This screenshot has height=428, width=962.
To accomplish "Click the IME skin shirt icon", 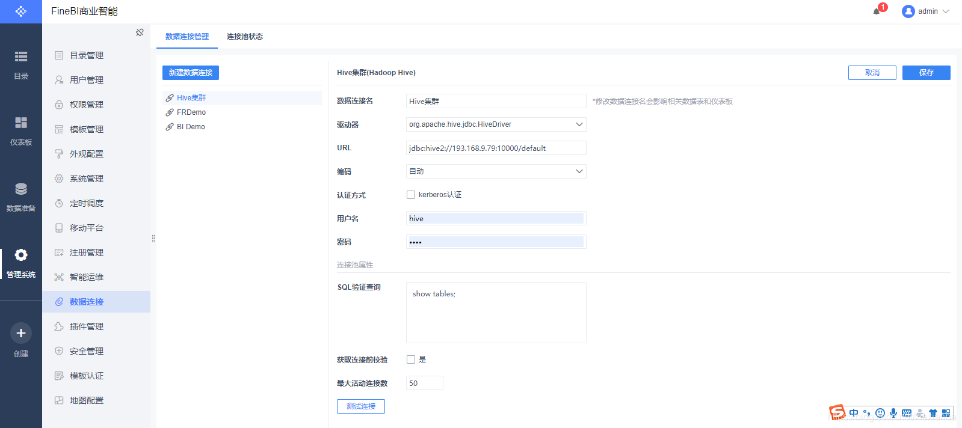I will (933, 413).
